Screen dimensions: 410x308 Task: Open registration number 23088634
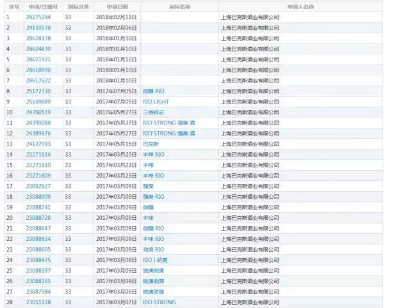pyautogui.click(x=38, y=239)
